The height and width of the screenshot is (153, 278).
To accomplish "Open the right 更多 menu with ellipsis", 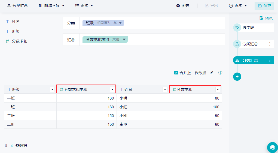I will tap(238, 6).
